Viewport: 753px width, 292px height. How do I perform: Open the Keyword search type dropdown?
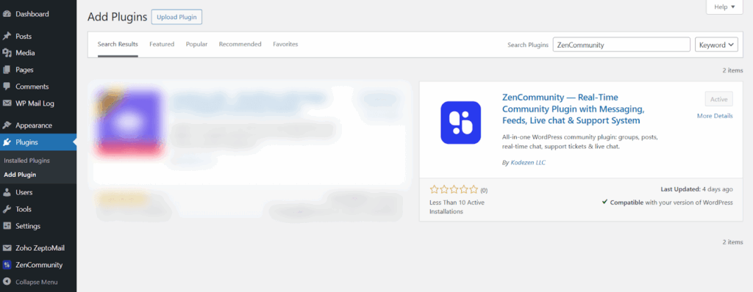716,45
